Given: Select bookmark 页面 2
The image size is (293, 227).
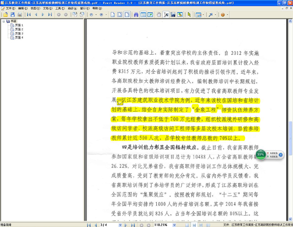Looking at the screenshot, I should coord(19,30).
